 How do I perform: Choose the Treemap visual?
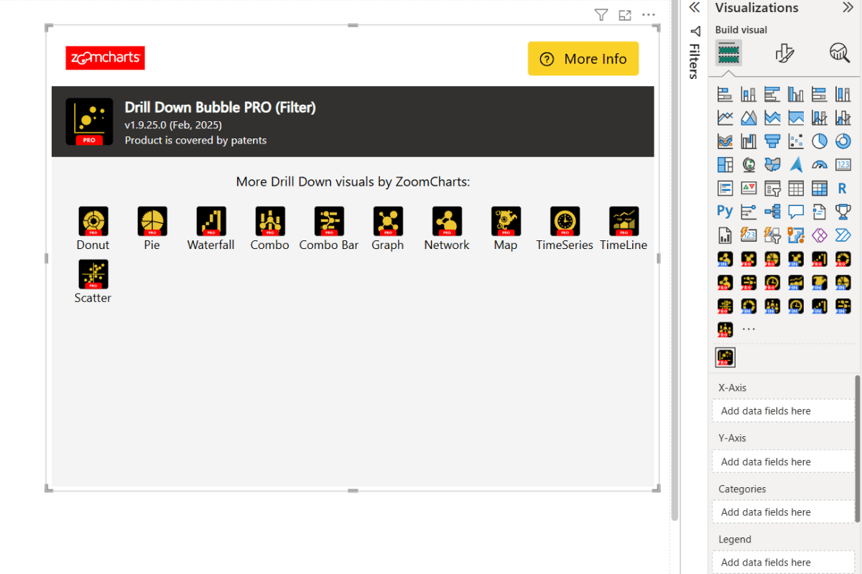pos(726,165)
